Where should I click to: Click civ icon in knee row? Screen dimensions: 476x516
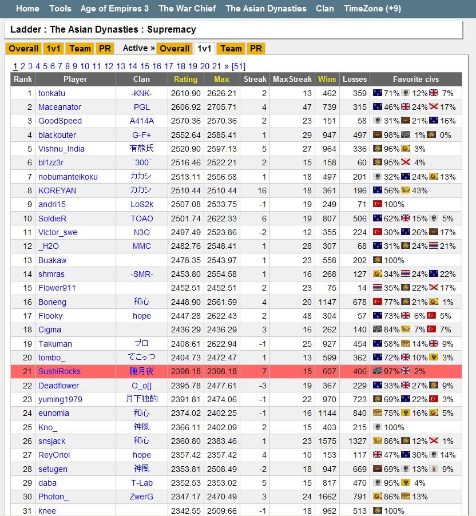(377, 510)
